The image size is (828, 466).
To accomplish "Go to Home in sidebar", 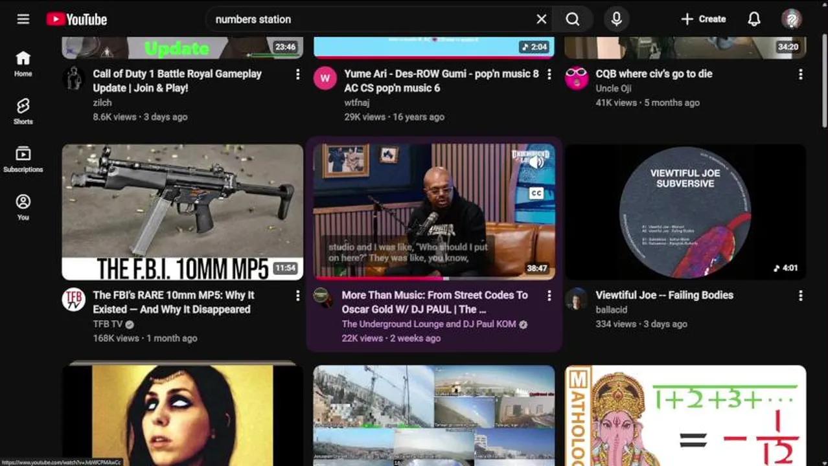I will [x=23, y=63].
